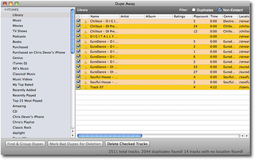
Task: Click the playcount value 53
Action: pos(195,67)
